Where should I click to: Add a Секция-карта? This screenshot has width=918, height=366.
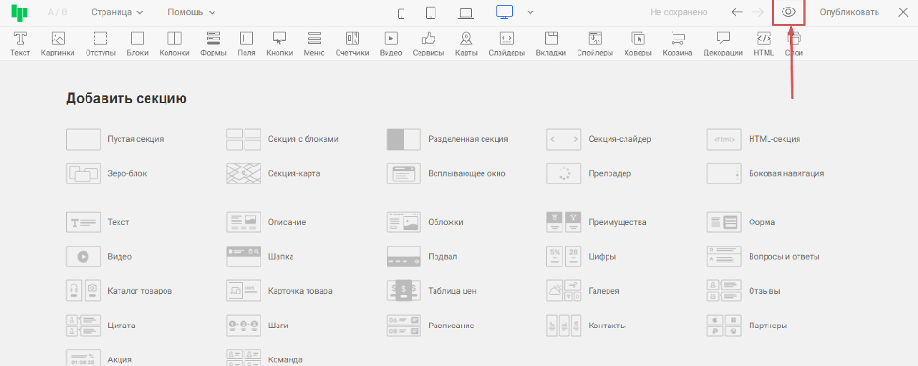[x=274, y=173]
